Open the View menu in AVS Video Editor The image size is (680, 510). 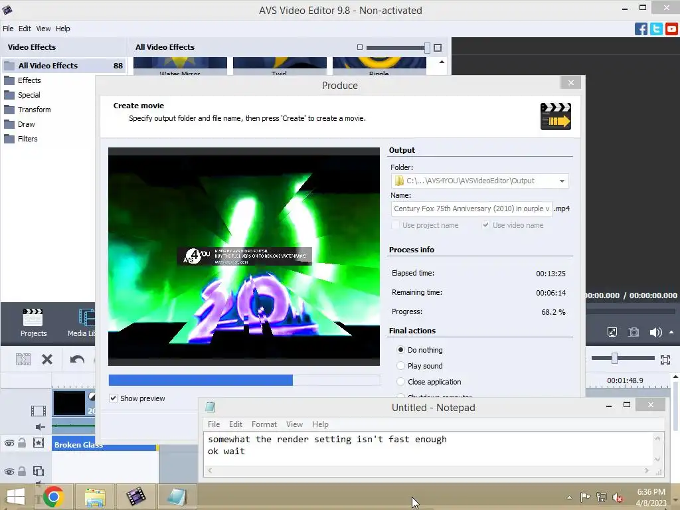click(43, 29)
